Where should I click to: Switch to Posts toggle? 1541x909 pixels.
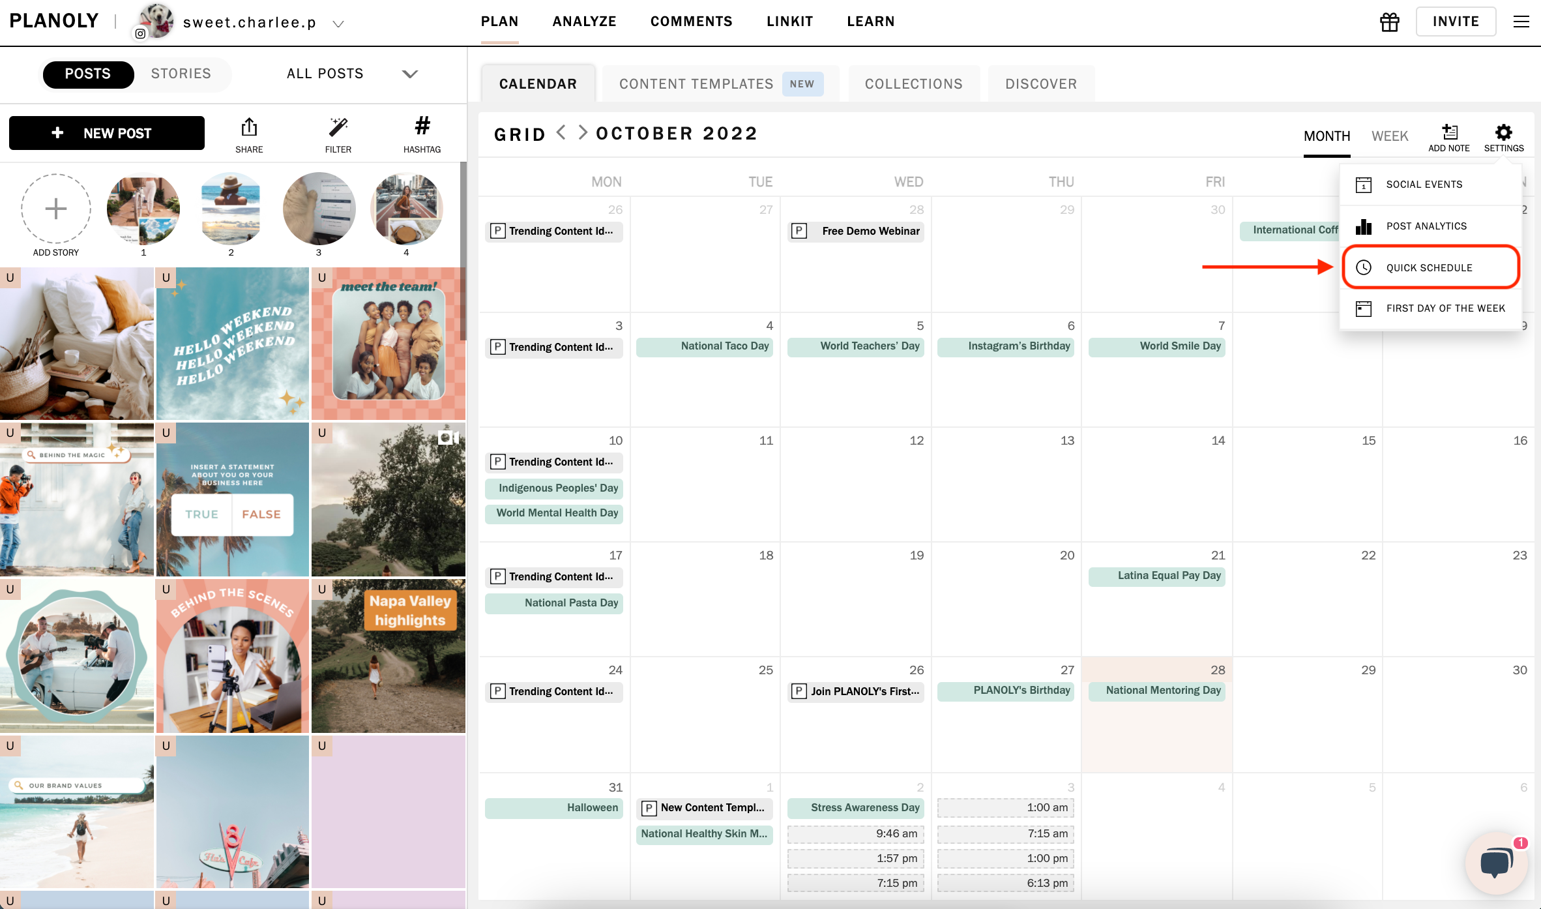point(88,74)
